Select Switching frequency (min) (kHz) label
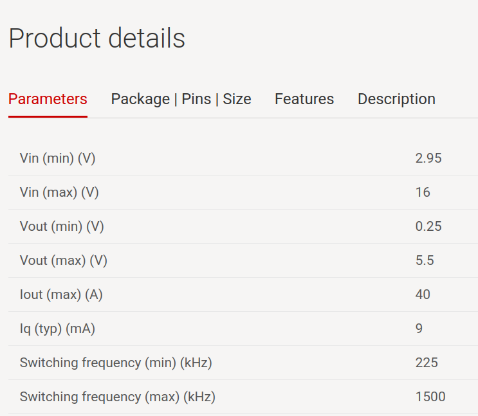Image resolution: width=478 pixels, height=416 pixels. coord(116,363)
